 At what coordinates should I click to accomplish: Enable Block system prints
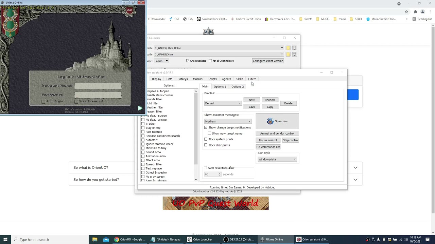click(206, 139)
